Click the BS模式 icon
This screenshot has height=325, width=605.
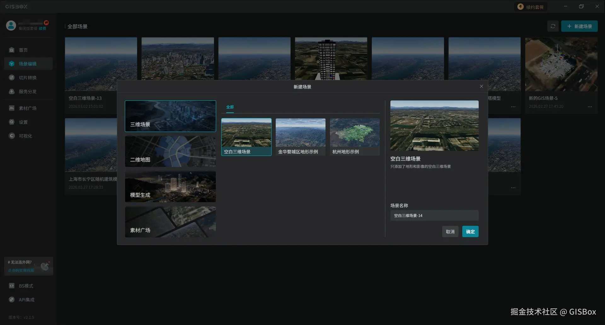click(12, 286)
